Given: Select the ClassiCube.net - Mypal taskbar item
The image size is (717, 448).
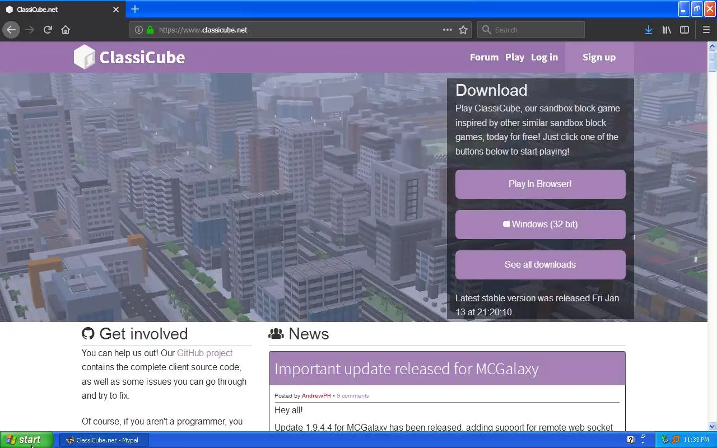Looking at the screenshot, I should click(x=105, y=440).
